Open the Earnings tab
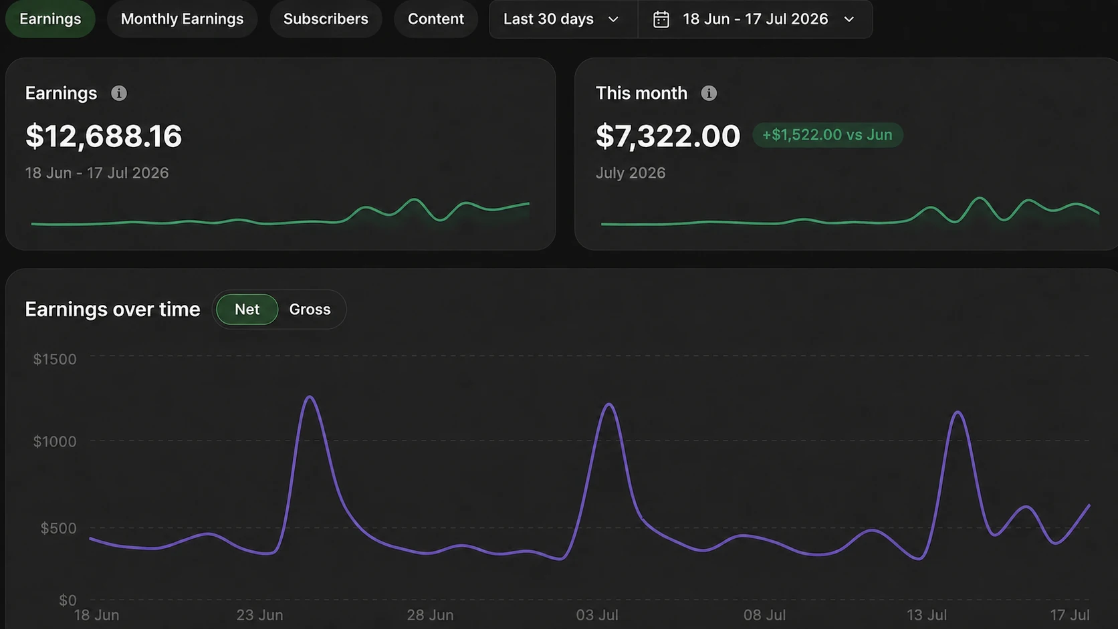This screenshot has width=1118, height=629. point(50,19)
